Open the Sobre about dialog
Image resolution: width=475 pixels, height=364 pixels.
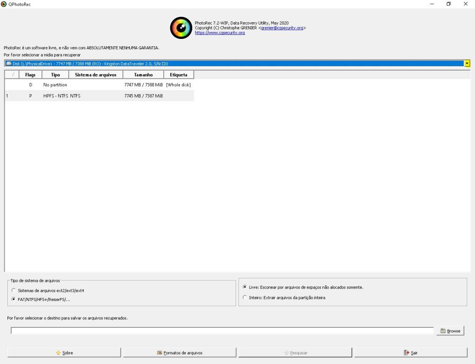coord(64,353)
